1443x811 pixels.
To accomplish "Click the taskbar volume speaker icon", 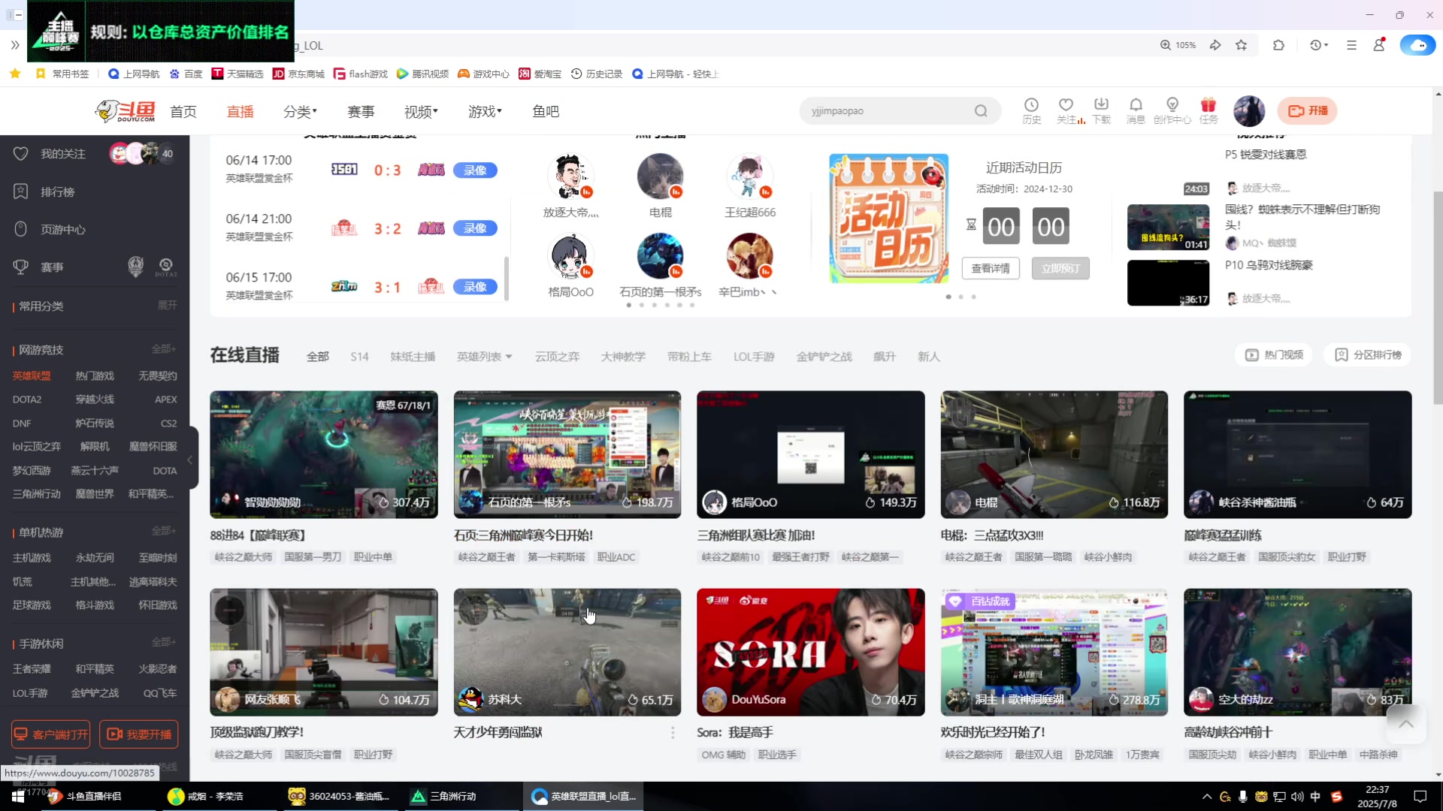I will click(1297, 797).
